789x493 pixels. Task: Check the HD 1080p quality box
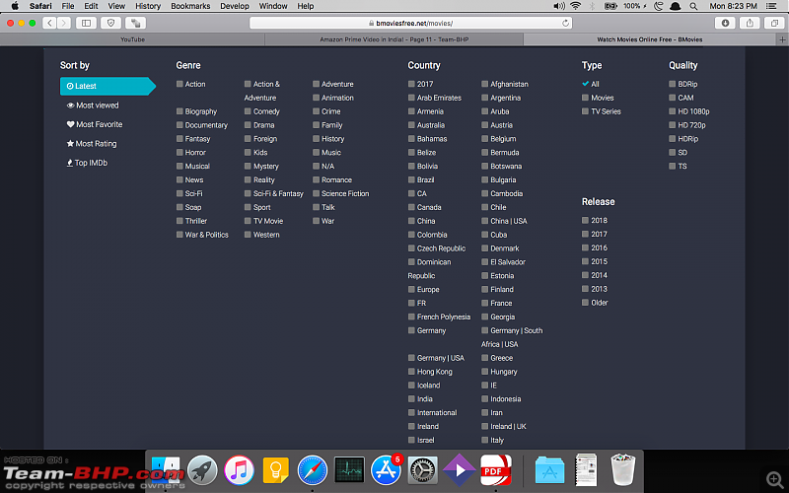(673, 111)
